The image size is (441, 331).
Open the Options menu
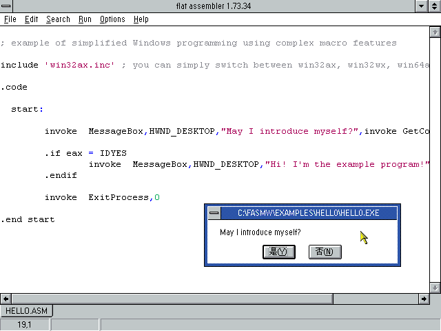112,19
